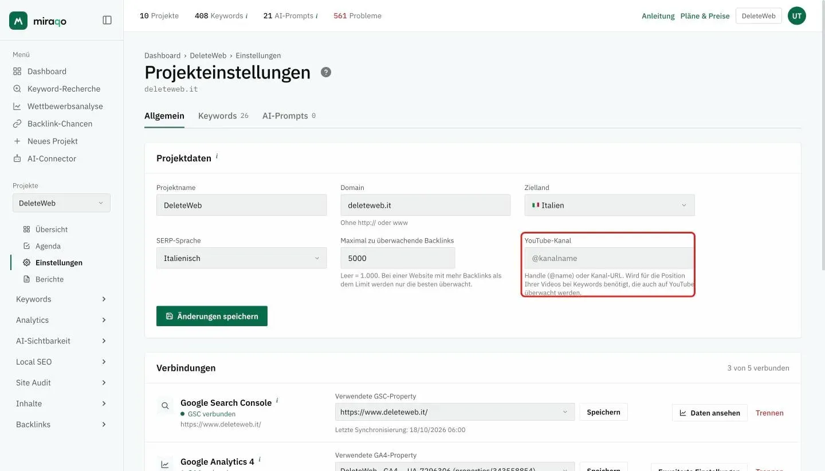The width and height of the screenshot is (825, 471).
Task: Click the plus icon for Neues Projekt
Action: point(17,141)
